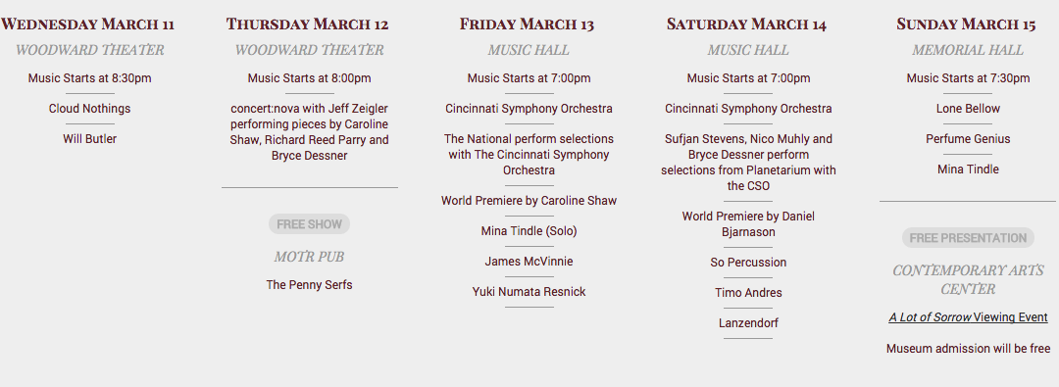Click the FREE PRESENTATION badge
1059x387 pixels.
tap(968, 238)
